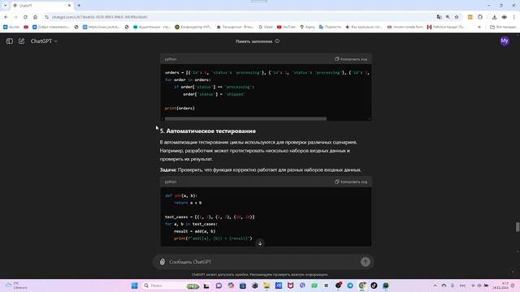The width and height of the screenshot is (520, 292).
Task: Bookmark this page with the star icon
Action: click(x=457, y=17)
